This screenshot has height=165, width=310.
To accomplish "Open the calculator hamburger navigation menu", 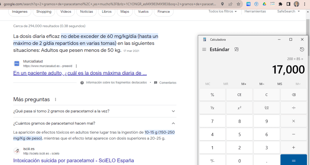I will click(204, 49).
